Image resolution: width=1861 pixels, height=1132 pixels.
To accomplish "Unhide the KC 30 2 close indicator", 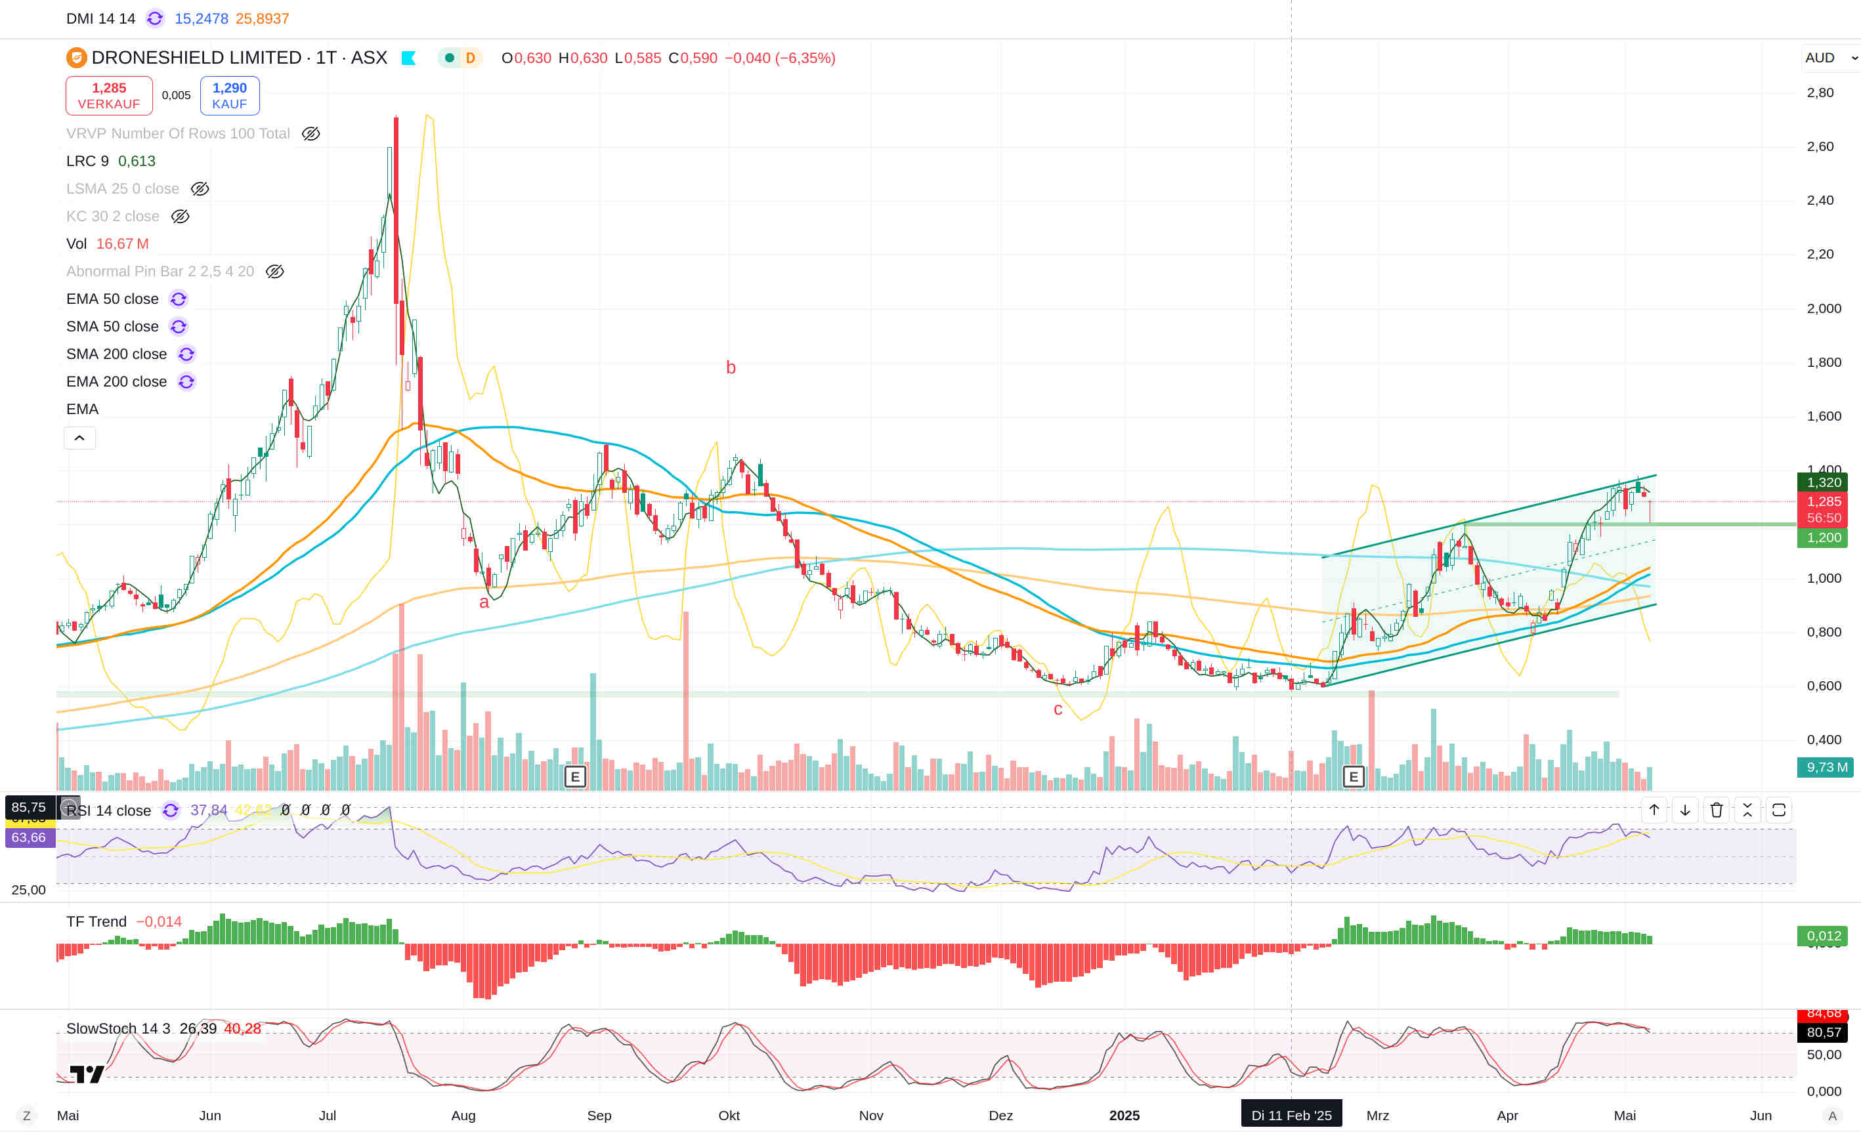I will tap(180, 217).
